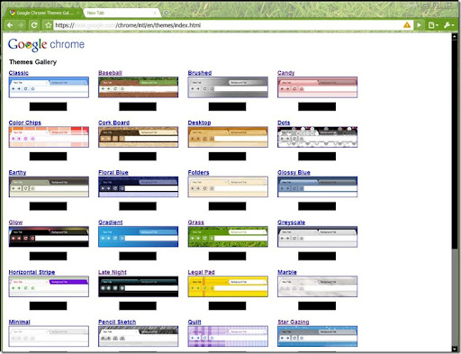Select the Marble theme preview thumbnail
This screenshot has height=354, width=461.
318,286
